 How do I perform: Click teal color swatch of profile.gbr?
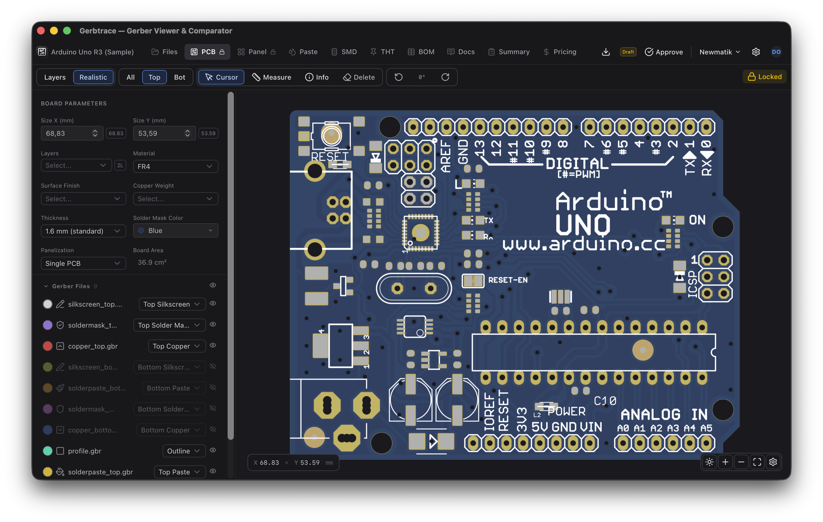pyautogui.click(x=47, y=451)
